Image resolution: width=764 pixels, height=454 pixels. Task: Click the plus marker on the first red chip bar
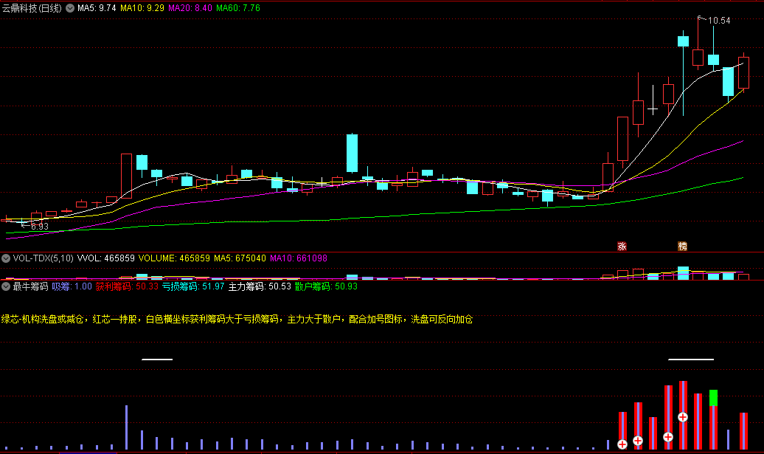coord(622,444)
